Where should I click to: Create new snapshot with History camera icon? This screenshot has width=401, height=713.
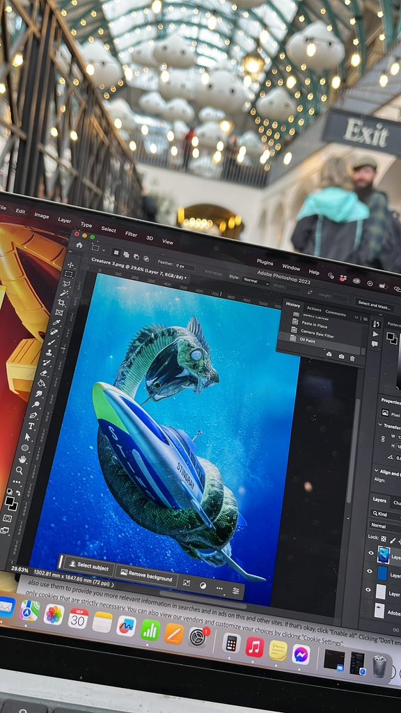pyautogui.click(x=341, y=356)
